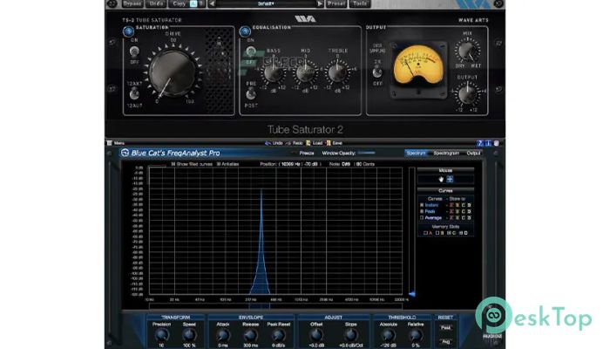Viewport: 610px width, 349px height.
Task: Flip the Equalisation ON/OFF toggle switch
Action: [251, 51]
